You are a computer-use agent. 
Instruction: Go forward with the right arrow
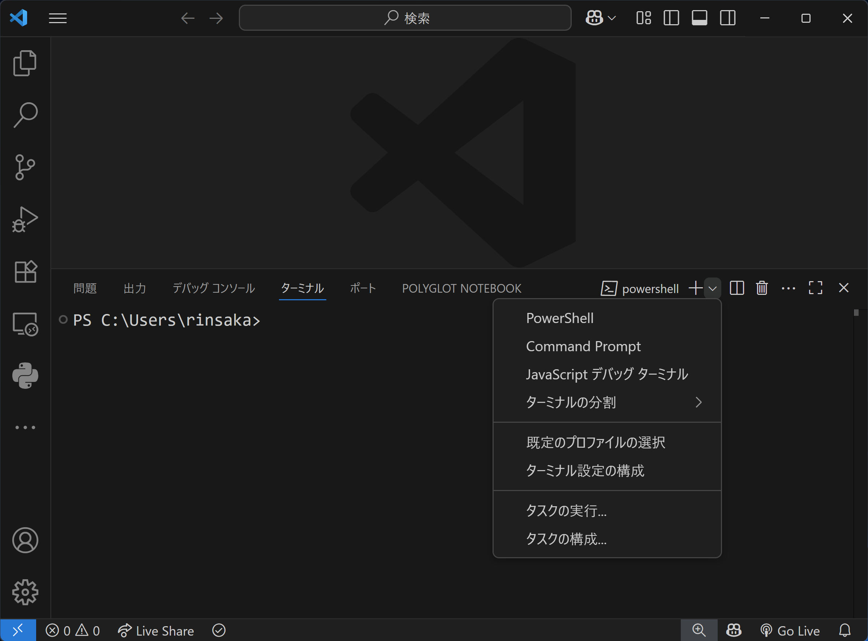point(216,18)
